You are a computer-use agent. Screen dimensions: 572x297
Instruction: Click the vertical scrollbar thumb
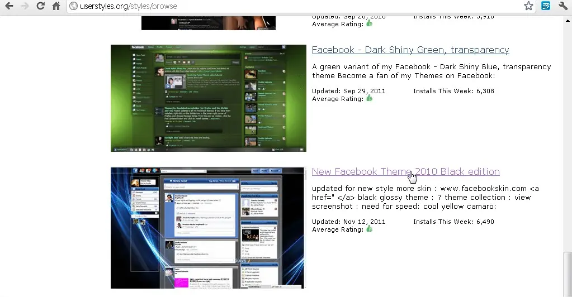click(568, 274)
